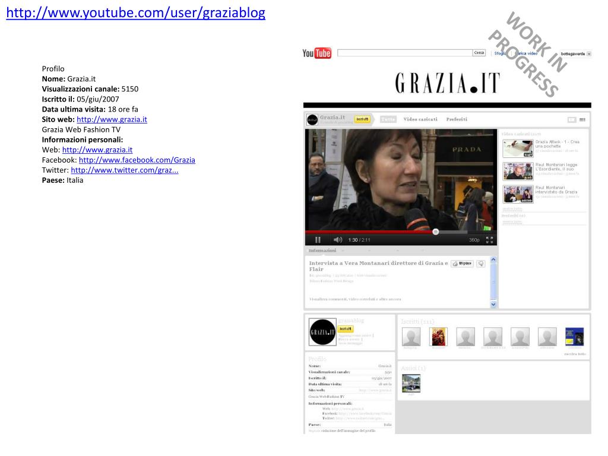Click the large GRAZIA.IT profile picture
The width and height of the screenshot is (608, 456).
point(322,332)
